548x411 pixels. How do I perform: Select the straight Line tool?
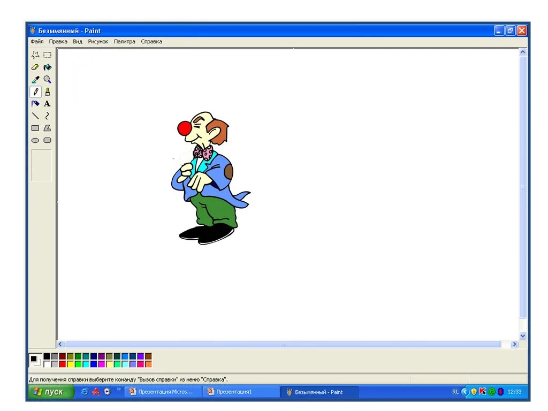[x=35, y=116]
